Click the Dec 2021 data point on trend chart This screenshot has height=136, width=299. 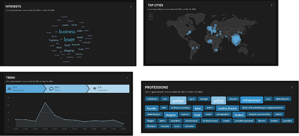(x=16, y=119)
